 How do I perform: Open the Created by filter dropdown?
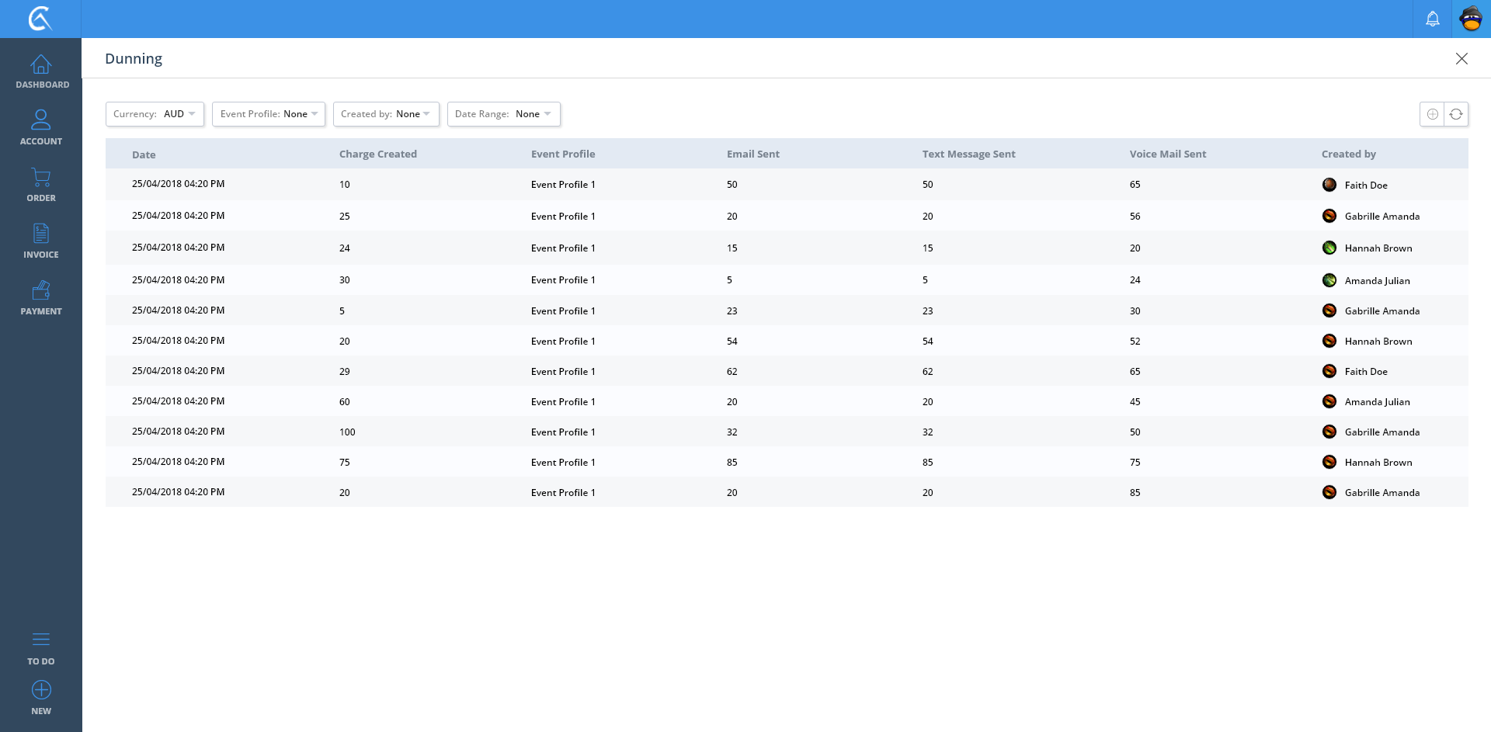point(385,114)
